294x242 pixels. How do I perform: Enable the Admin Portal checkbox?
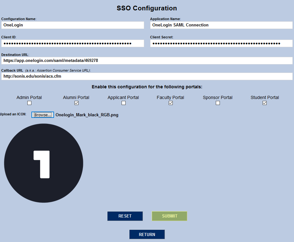(29, 103)
